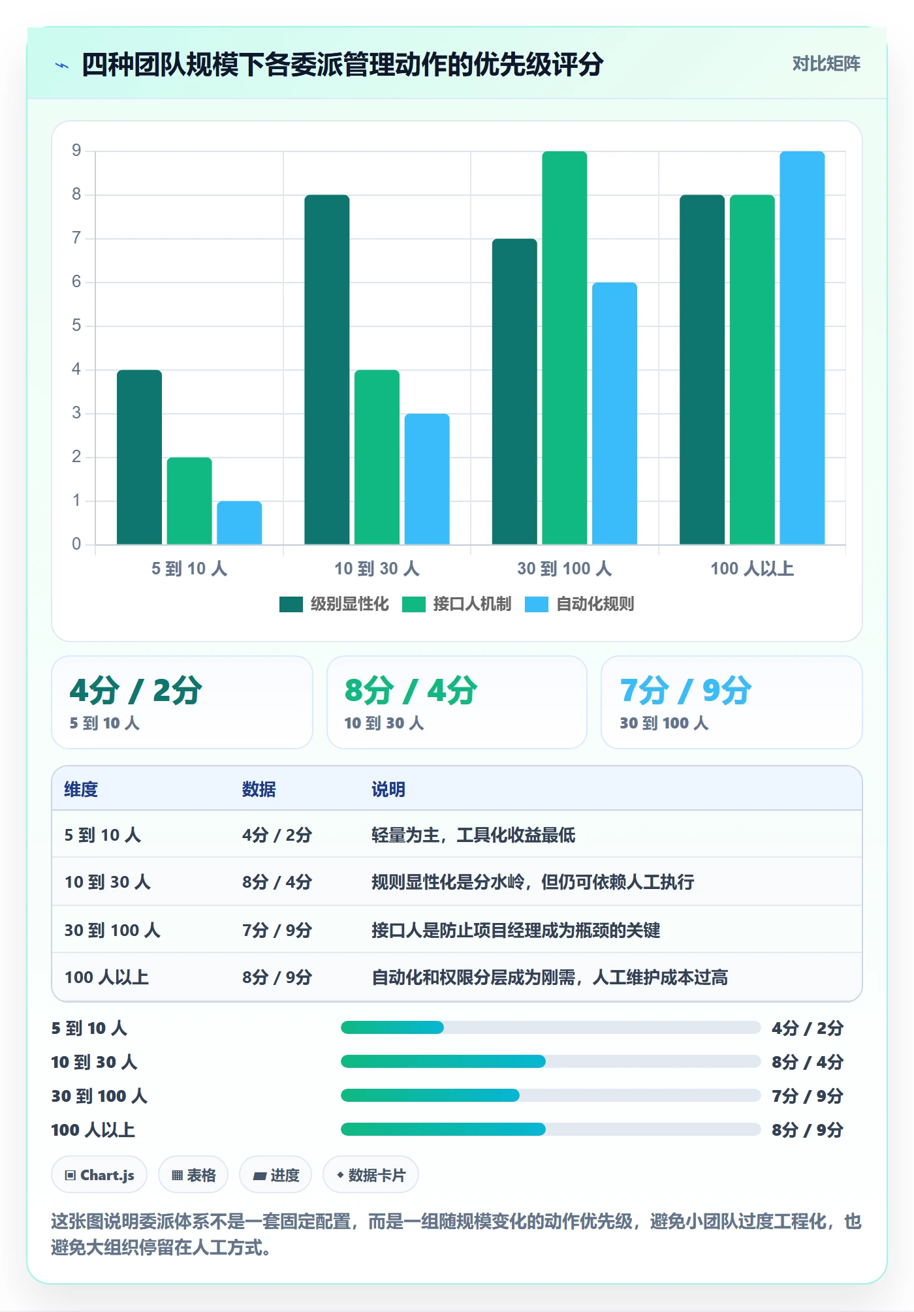Click table cell 接口人是防止项目经理成为瓶颈的关键
The width and height of the screenshot is (914, 1312).
tap(516, 930)
